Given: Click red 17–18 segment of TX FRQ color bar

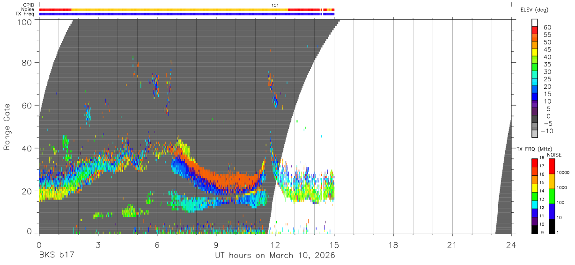Looking at the screenshot, I should pos(535,163).
